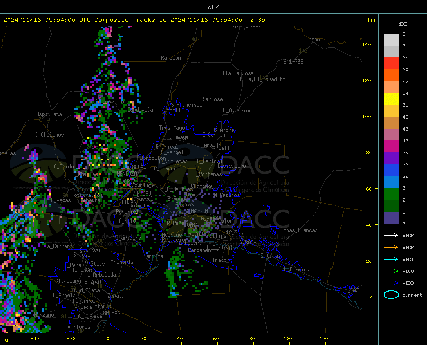Click the Ramblon label on map
This screenshot has width=427, height=345.
tap(171, 58)
